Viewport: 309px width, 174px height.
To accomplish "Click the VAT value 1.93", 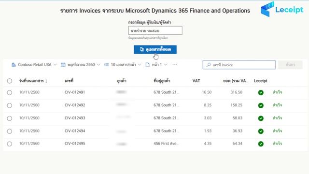I will click(208, 131).
